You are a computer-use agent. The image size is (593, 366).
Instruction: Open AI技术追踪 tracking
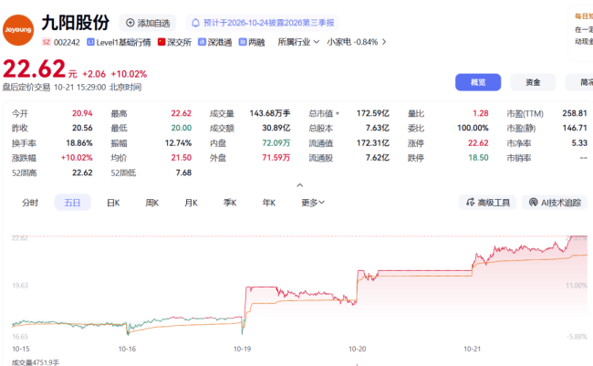(555, 203)
